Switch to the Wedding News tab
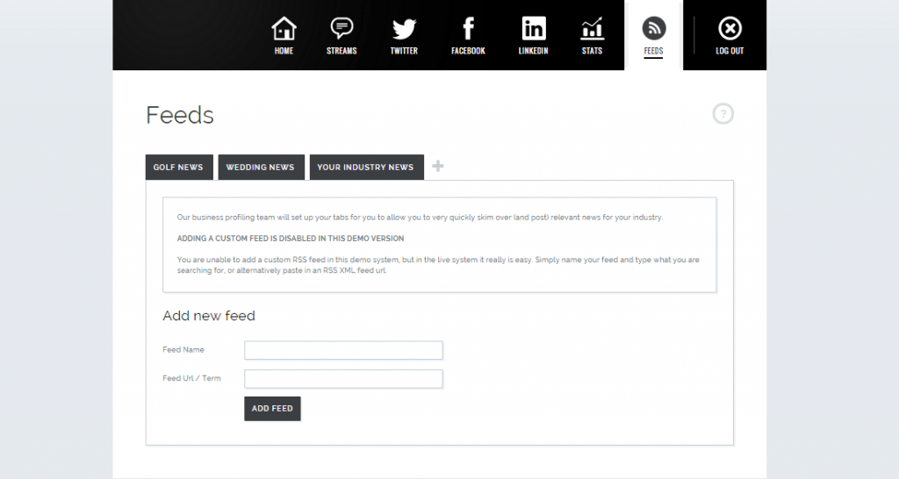Viewport: 899px width, 479px height. pos(261,168)
